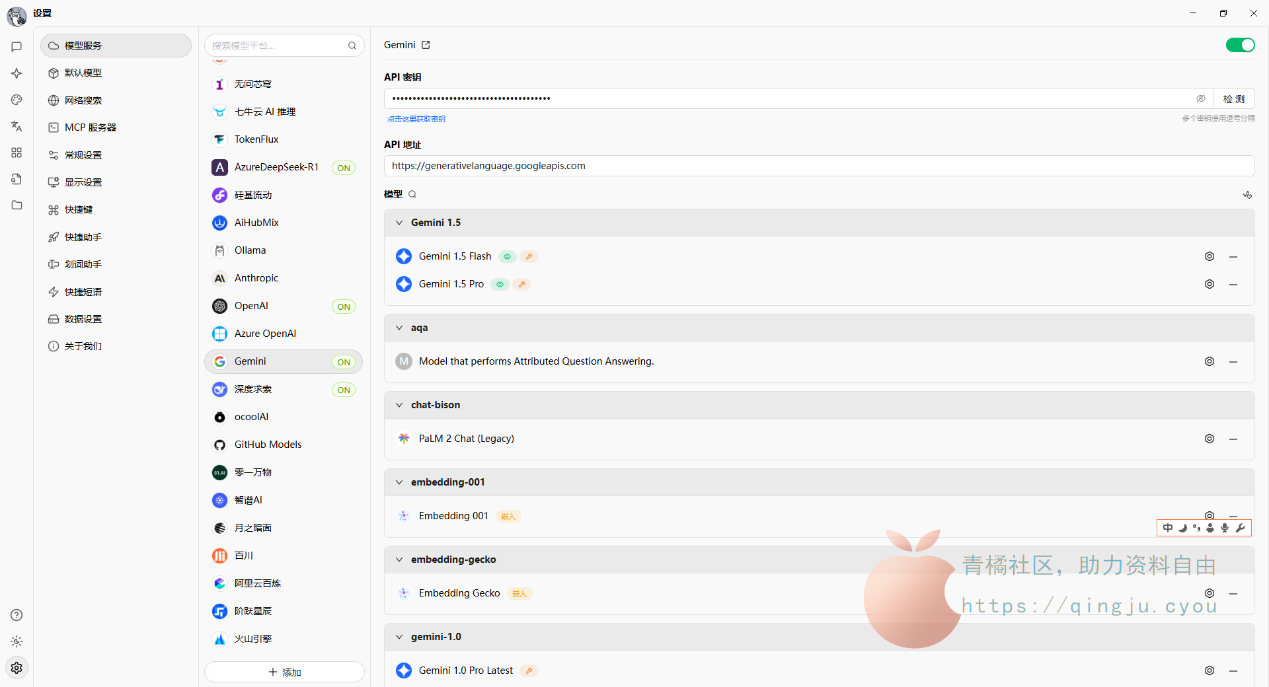Remove the Gemini 1.5 Pro model

click(x=1233, y=284)
